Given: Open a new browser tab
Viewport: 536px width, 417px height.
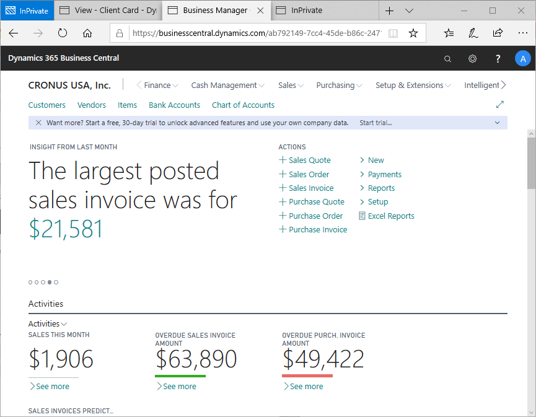Looking at the screenshot, I should [x=389, y=11].
